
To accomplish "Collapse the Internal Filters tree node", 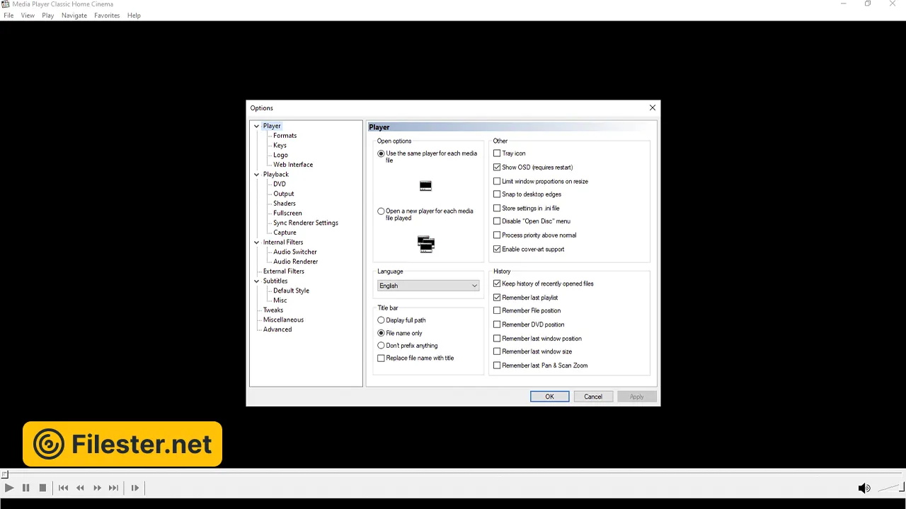I will coord(256,242).
